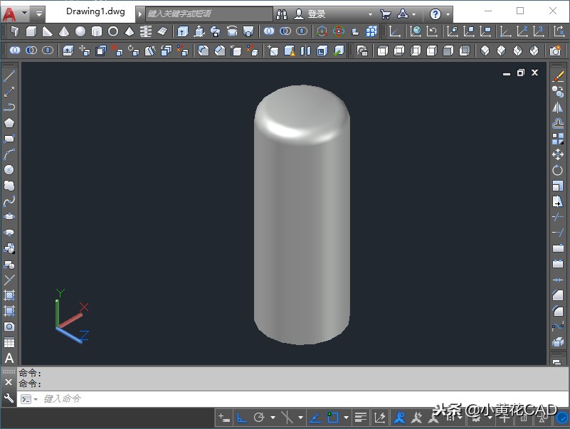Expand the Help dropdown arrow
Image resolution: width=570 pixels, height=429 pixels.
coord(448,14)
